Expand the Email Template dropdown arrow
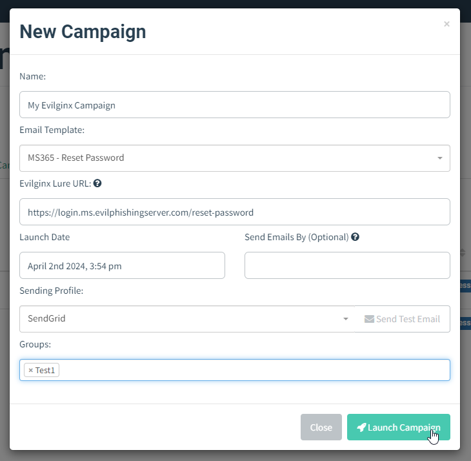471x461 pixels. pos(440,158)
